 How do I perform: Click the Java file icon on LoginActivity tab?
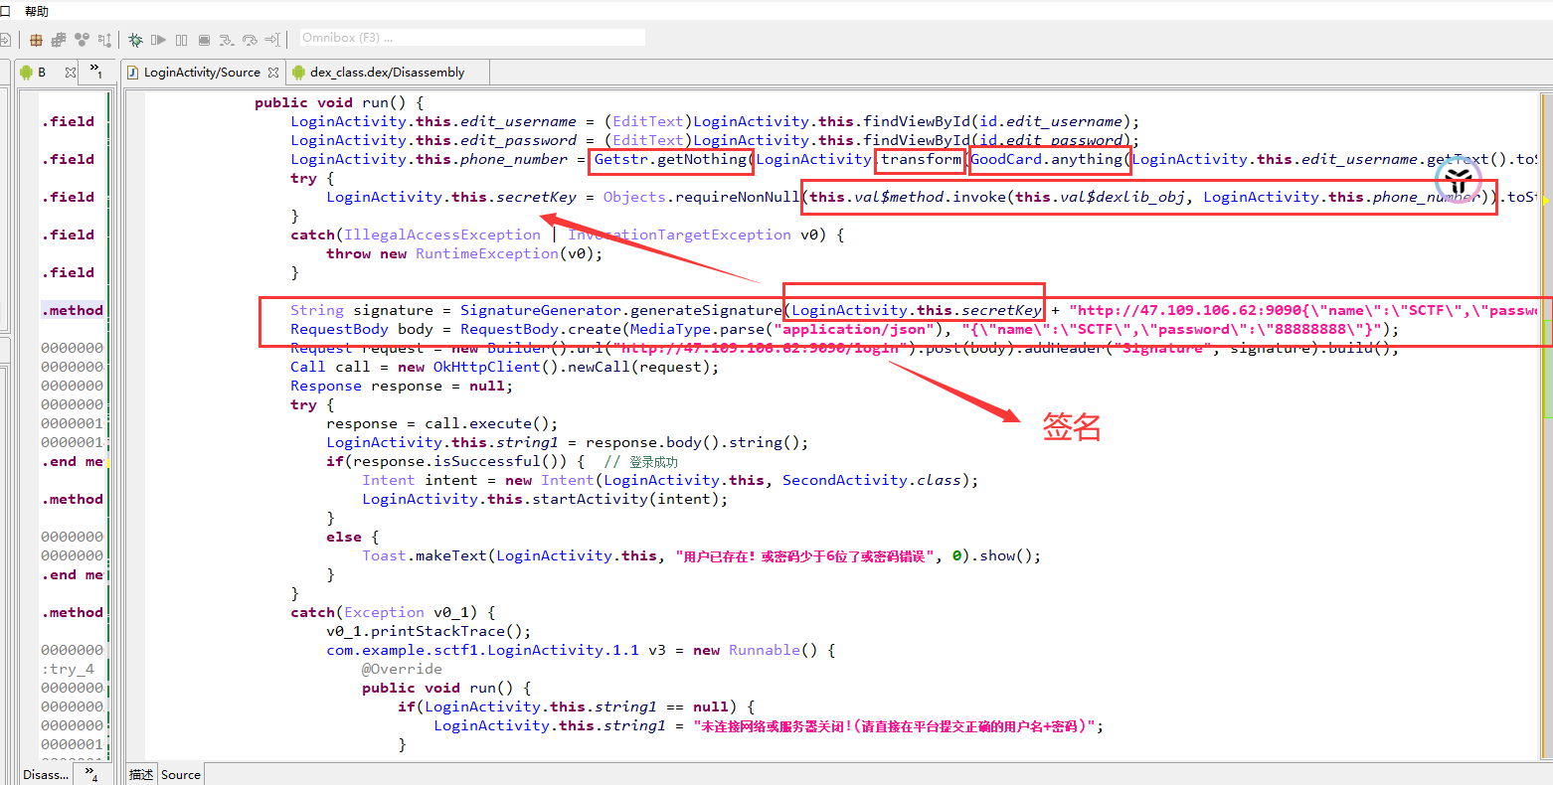pyautogui.click(x=133, y=72)
